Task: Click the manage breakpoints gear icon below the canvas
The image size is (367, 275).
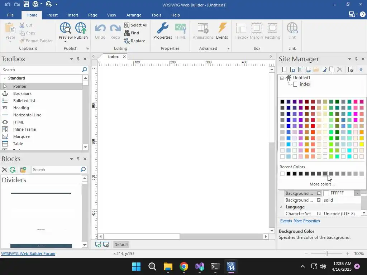Action: click(x=106, y=245)
